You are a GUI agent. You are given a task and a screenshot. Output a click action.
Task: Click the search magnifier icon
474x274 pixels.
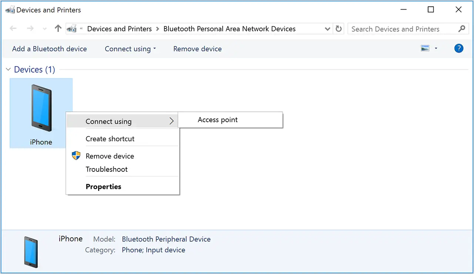click(x=461, y=29)
